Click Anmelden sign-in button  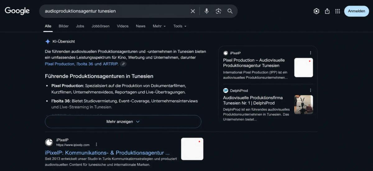357,11
